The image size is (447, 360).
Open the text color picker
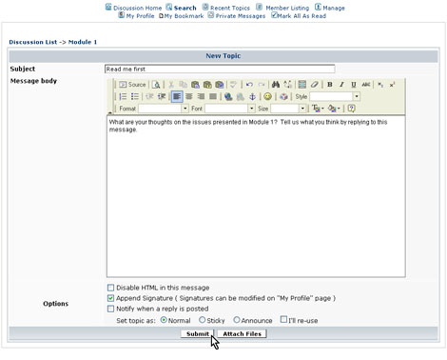pos(318,109)
